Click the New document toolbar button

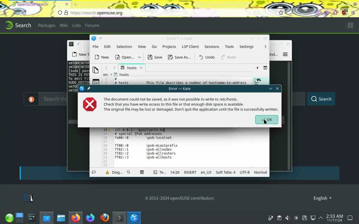pos(102,57)
